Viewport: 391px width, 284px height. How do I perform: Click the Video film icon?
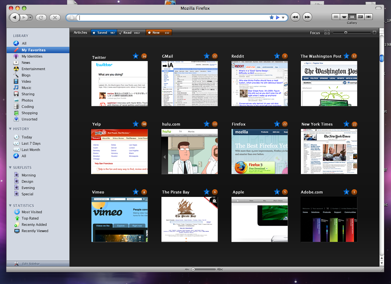click(16, 81)
